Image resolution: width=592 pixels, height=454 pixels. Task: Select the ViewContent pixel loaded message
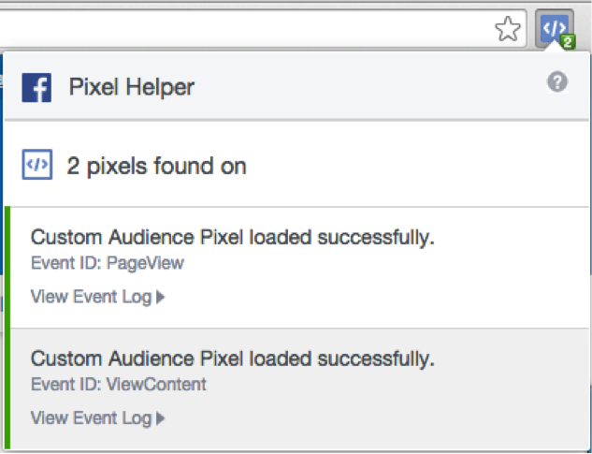coord(232,359)
